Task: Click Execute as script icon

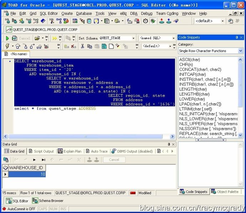Action: tap(14, 38)
